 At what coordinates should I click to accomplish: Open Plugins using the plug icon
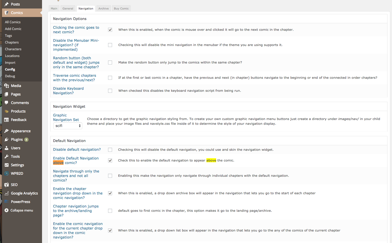[x=7, y=139]
